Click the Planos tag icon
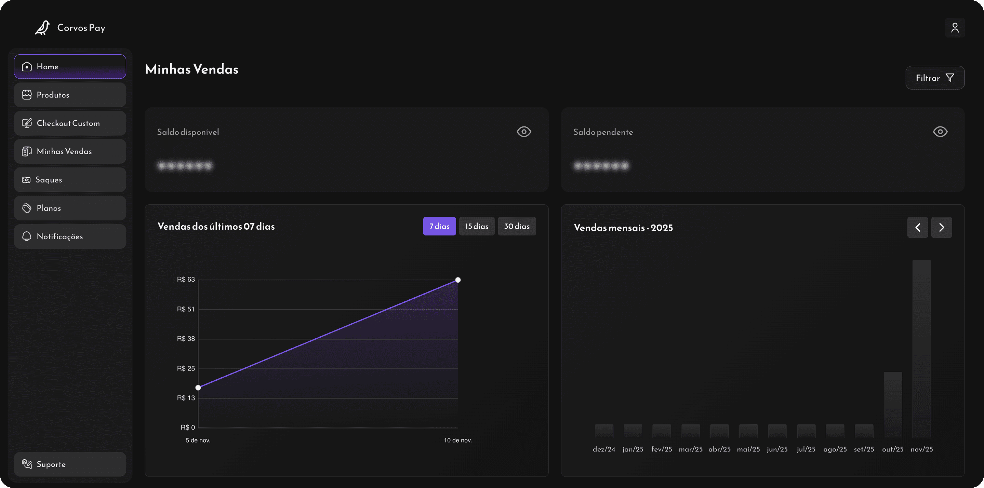Screen dimensions: 984x488 27,208
